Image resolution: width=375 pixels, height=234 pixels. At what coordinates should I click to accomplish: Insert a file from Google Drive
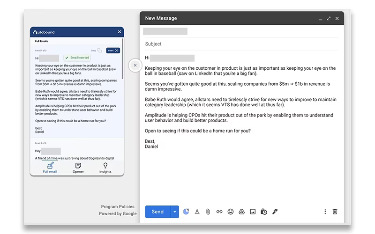click(241, 212)
